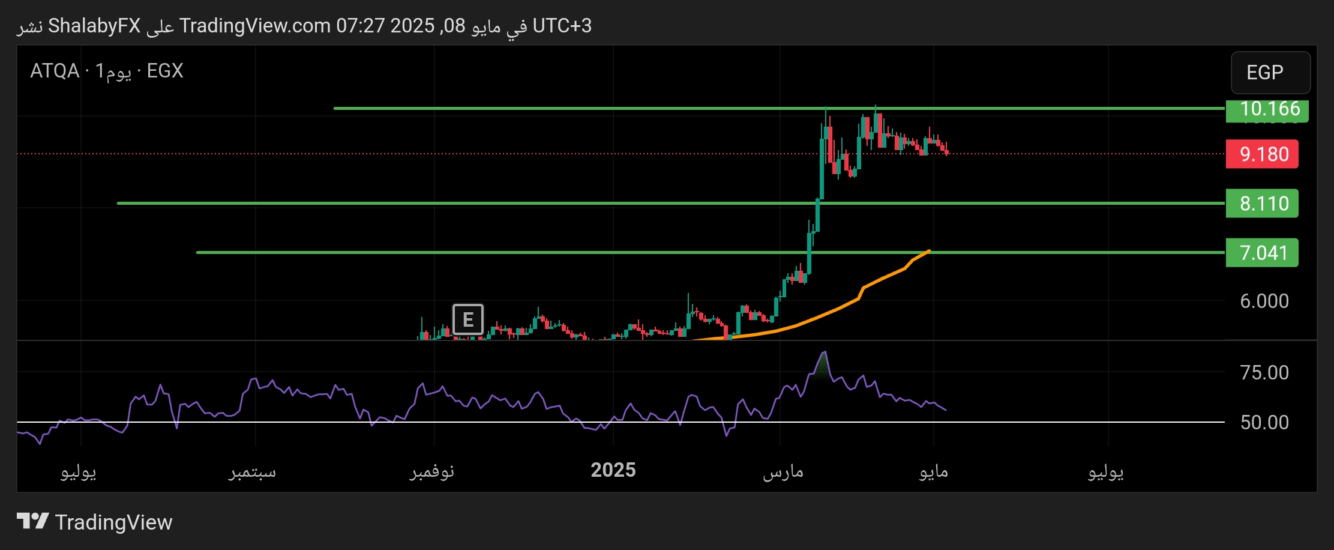
Task: Click the rightmost يوليو month label
Action: pos(1106,471)
